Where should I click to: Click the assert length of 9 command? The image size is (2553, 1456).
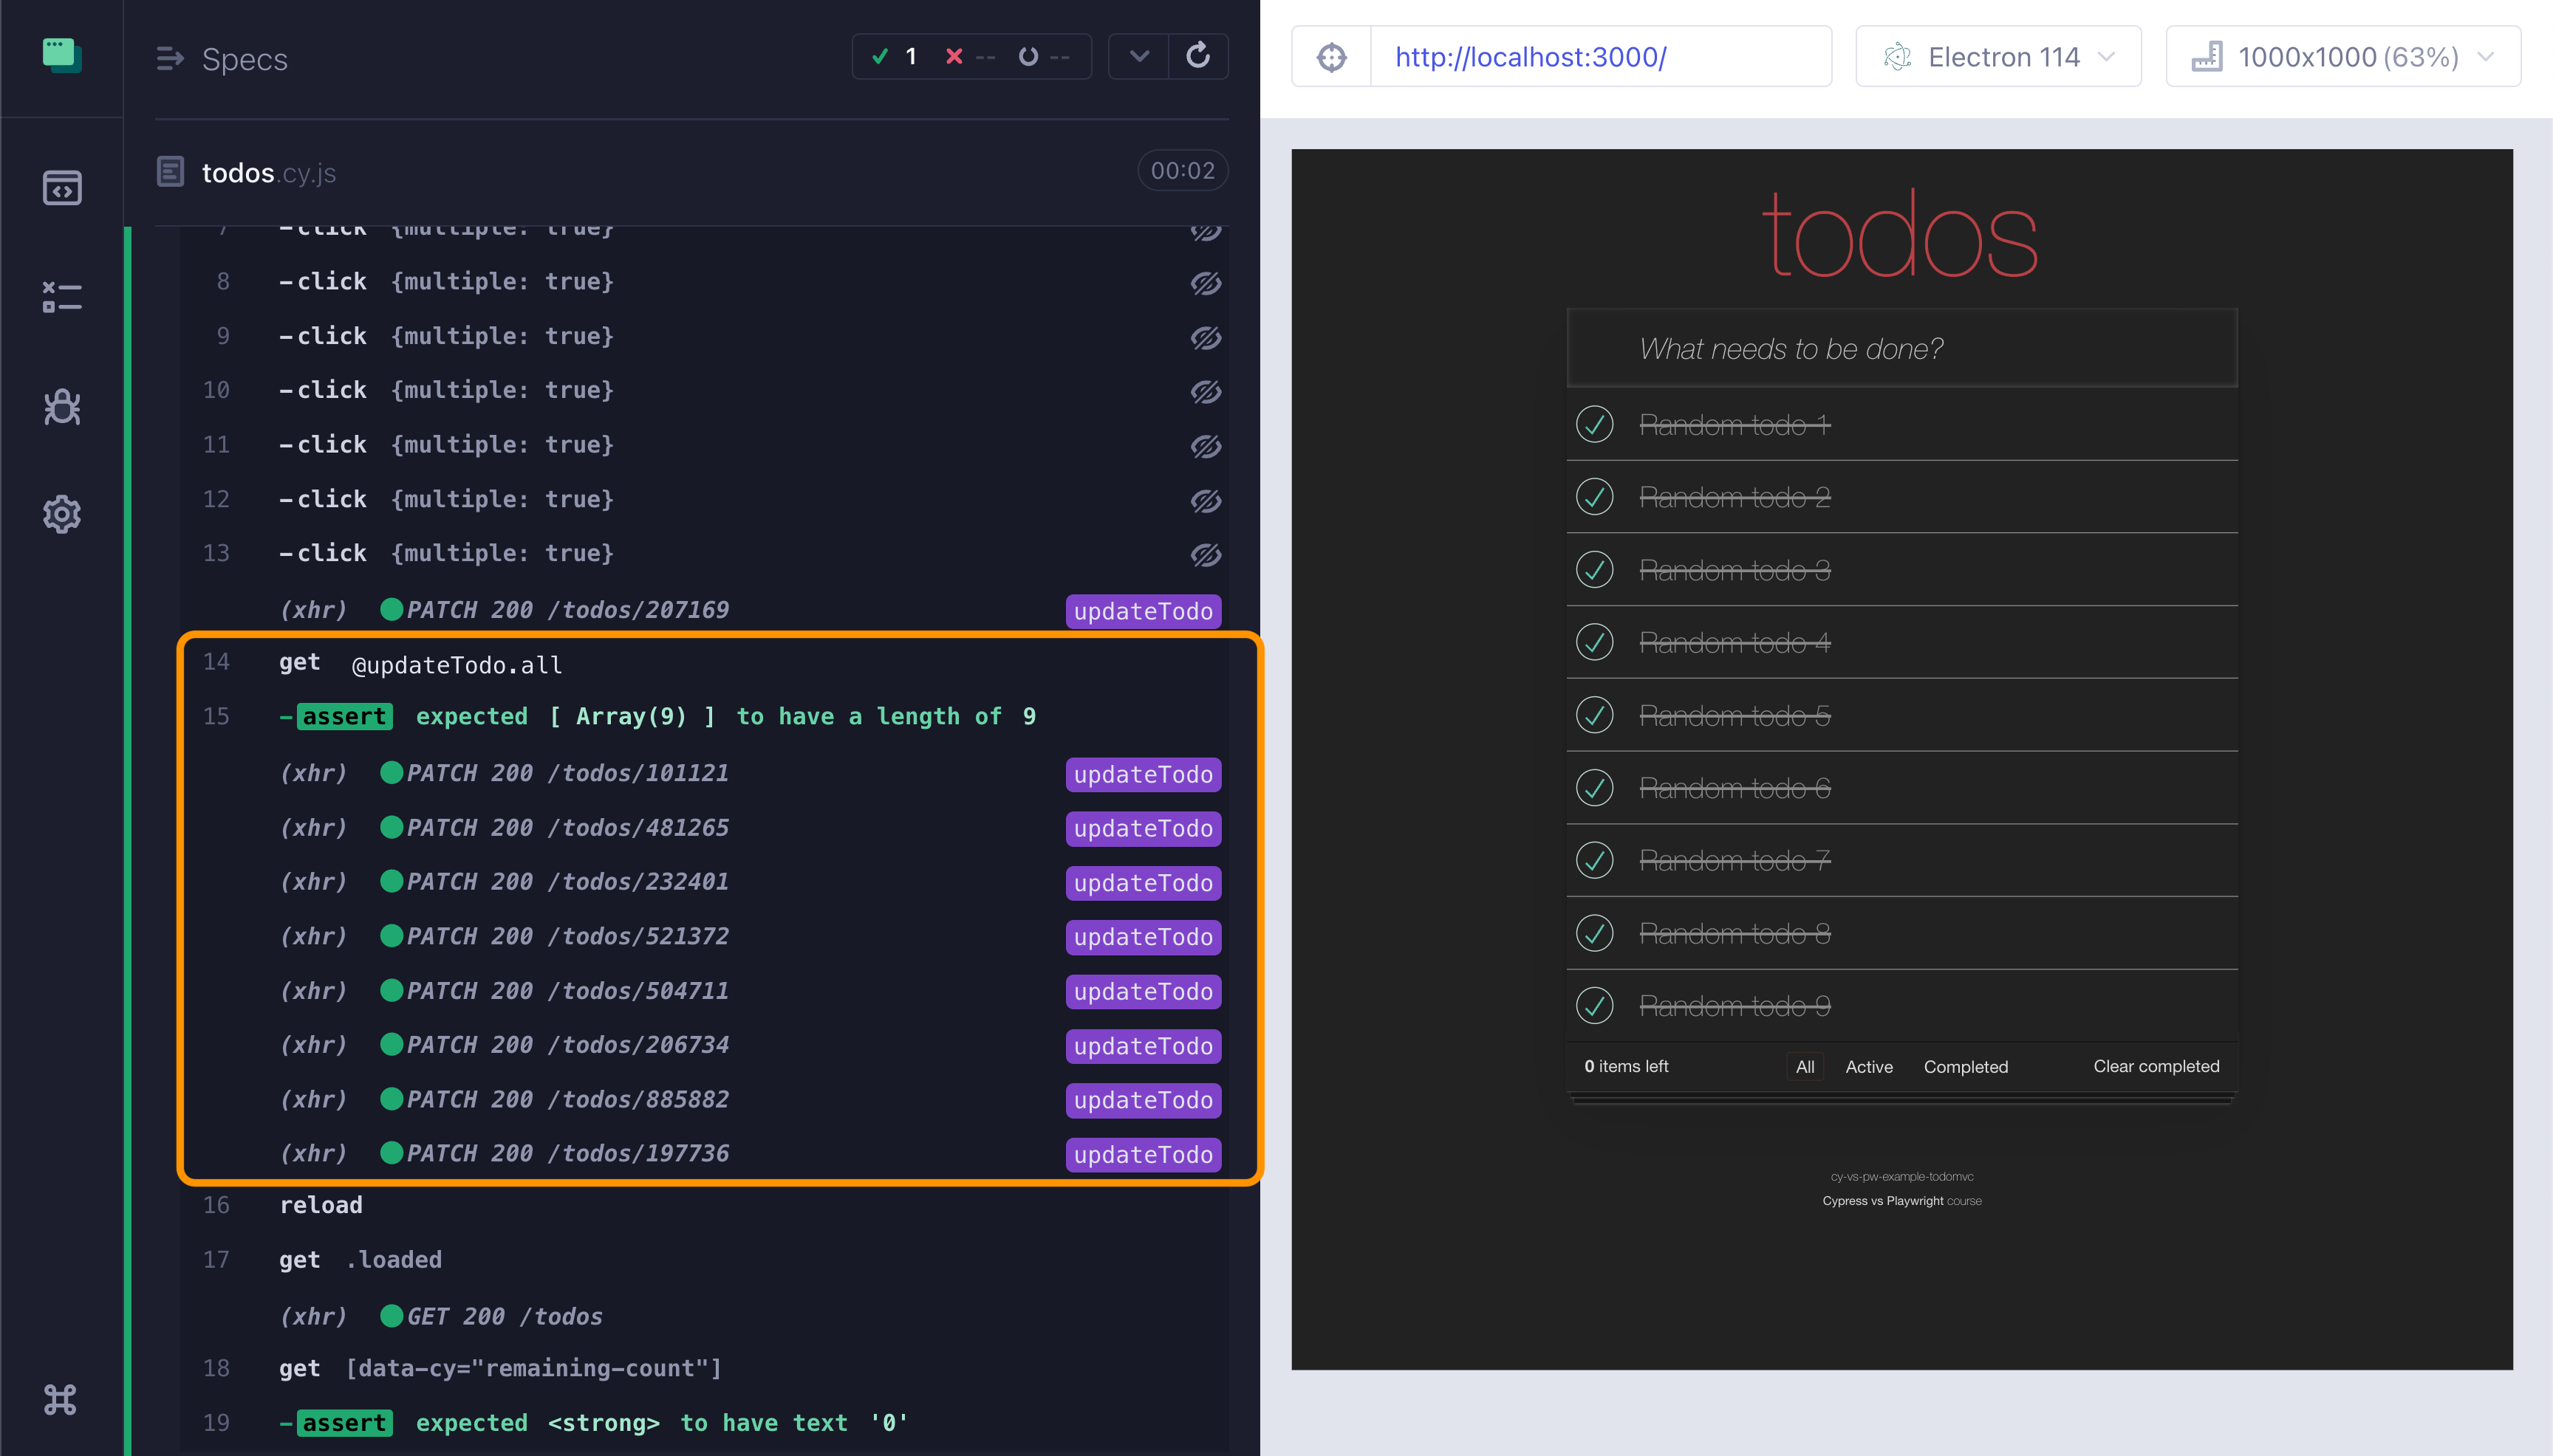(x=660, y=717)
